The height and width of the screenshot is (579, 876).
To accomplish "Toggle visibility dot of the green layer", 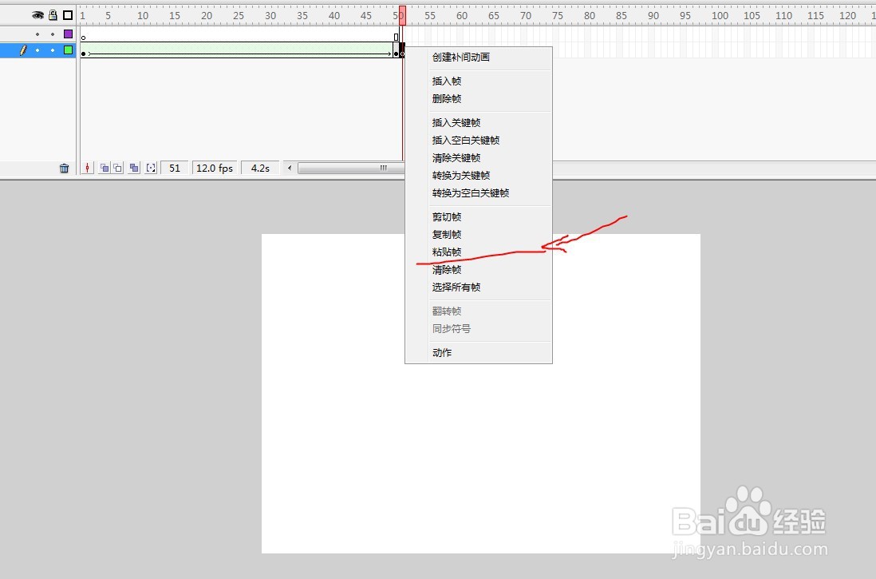I will pos(37,50).
